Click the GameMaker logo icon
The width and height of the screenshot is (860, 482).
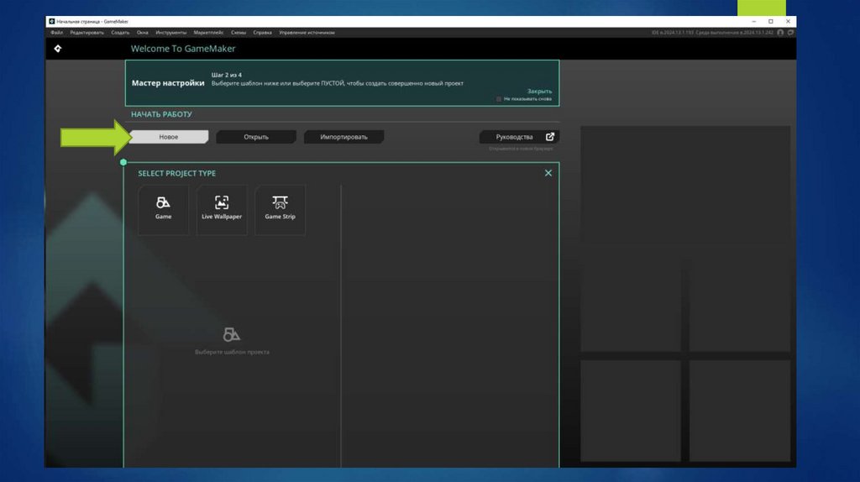tap(58, 49)
